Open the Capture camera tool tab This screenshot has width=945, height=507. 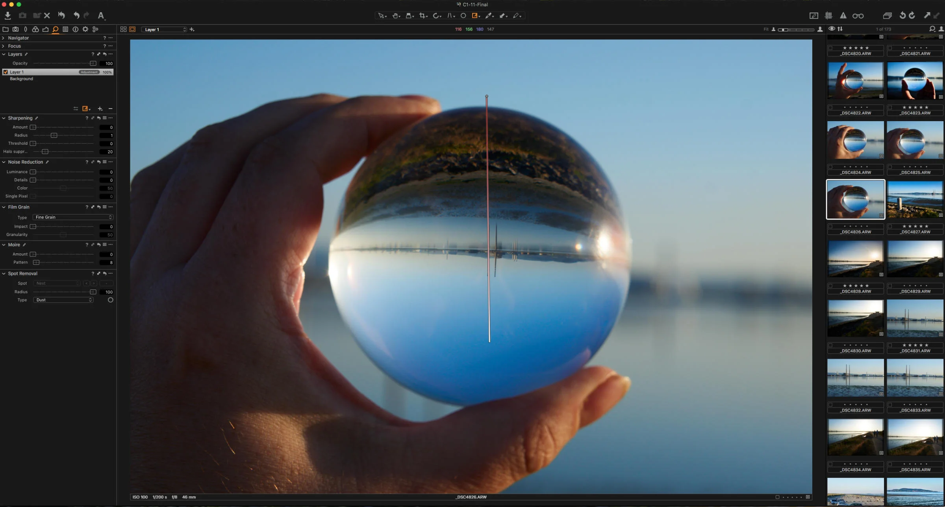(15, 29)
